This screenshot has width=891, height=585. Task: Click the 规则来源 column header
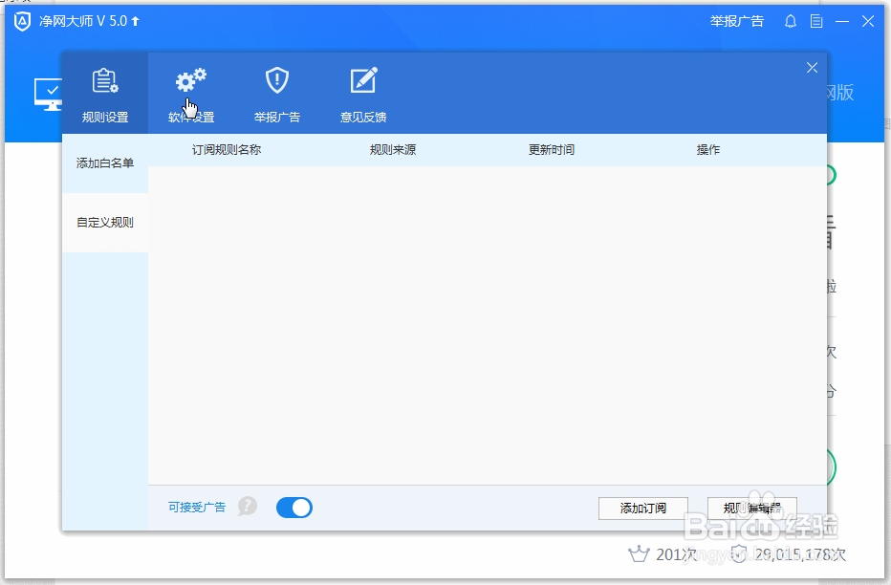393,150
